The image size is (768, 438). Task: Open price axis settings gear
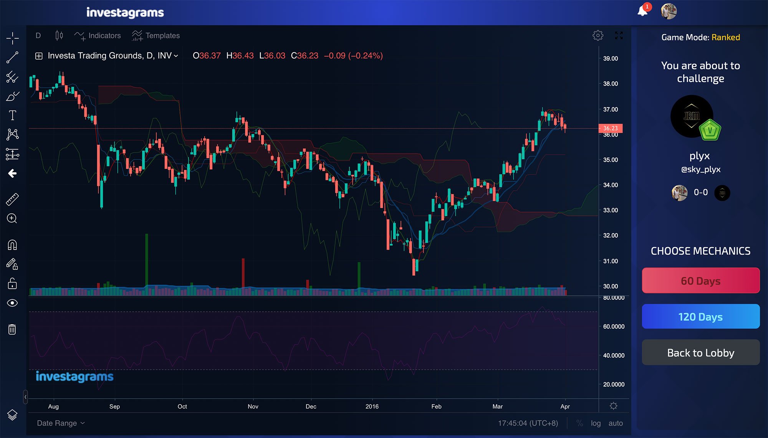[614, 406]
